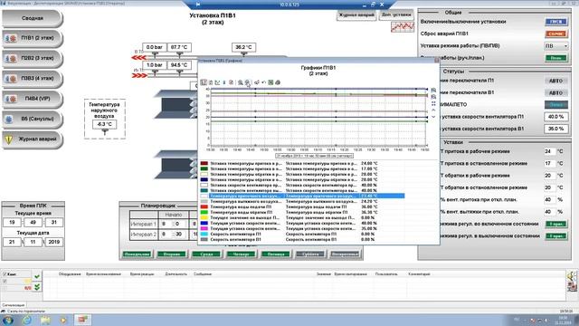Screen dimensions: 579x326
Task: Open the red trend chart thumbnail icon
Action: (x=403, y=27)
